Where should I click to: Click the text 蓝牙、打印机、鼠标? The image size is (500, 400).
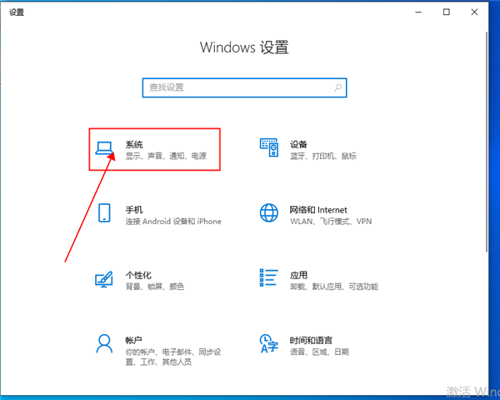click(323, 156)
